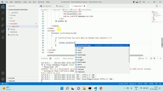Image resolution: width=163 pixels, height=91 pixels.
Task: Open the Testing flask icon view
Action: pos(3,37)
